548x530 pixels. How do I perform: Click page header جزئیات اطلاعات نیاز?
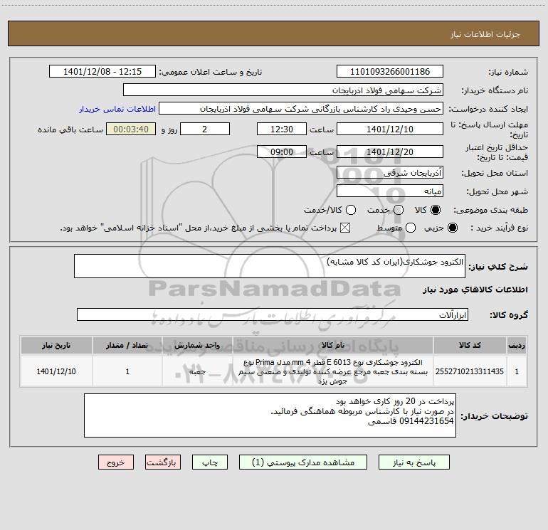[x=485, y=34]
